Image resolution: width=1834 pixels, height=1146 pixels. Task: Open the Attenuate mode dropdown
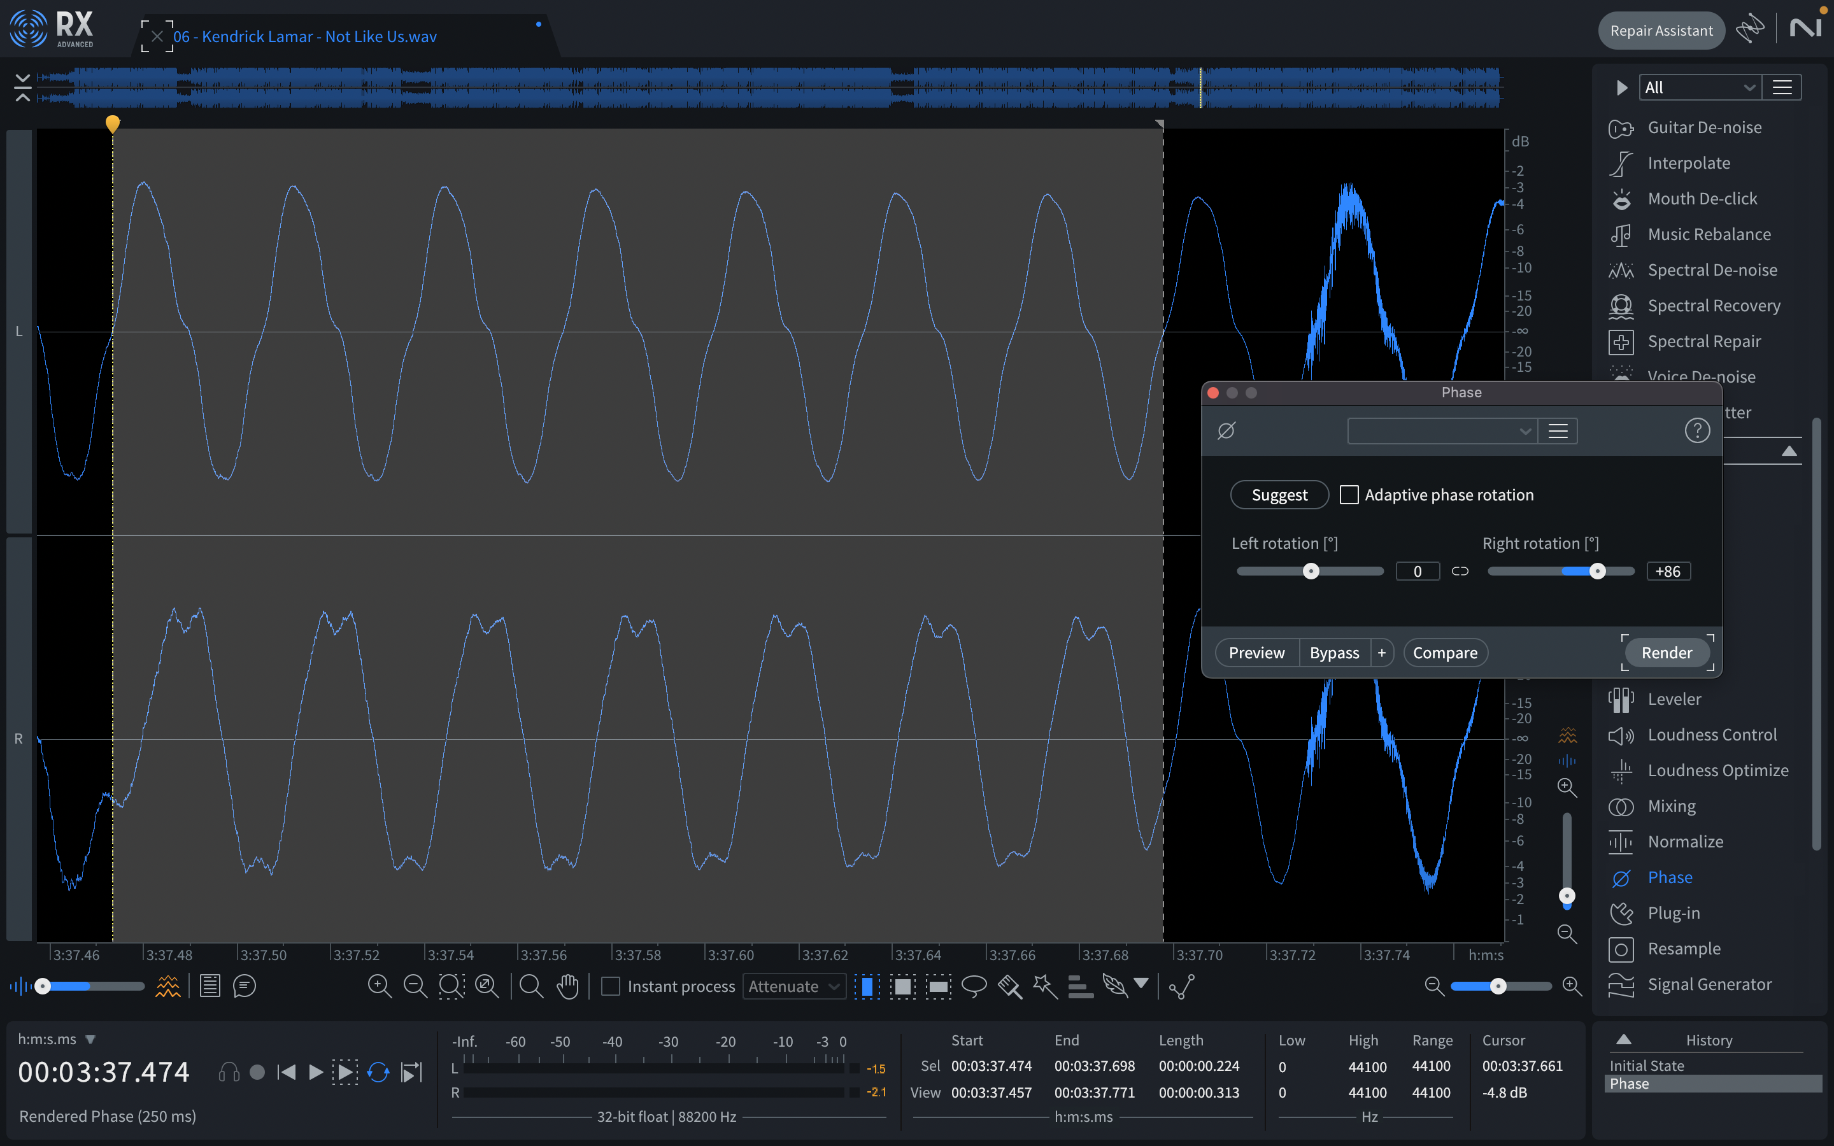[793, 986]
